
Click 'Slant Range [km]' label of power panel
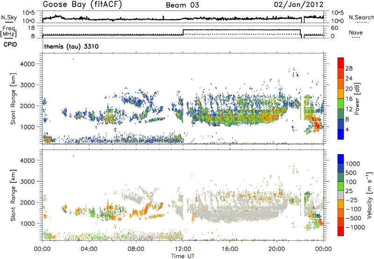[13, 99]
